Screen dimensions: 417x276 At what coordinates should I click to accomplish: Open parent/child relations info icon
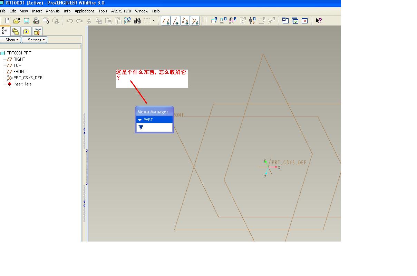coord(252,21)
